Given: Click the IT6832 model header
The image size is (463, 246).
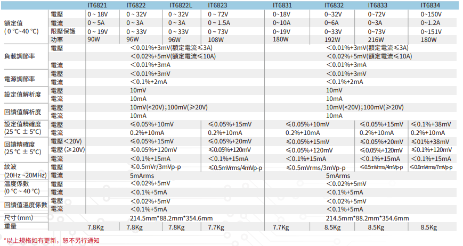Looking at the screenshot, I should click(334, 5).
